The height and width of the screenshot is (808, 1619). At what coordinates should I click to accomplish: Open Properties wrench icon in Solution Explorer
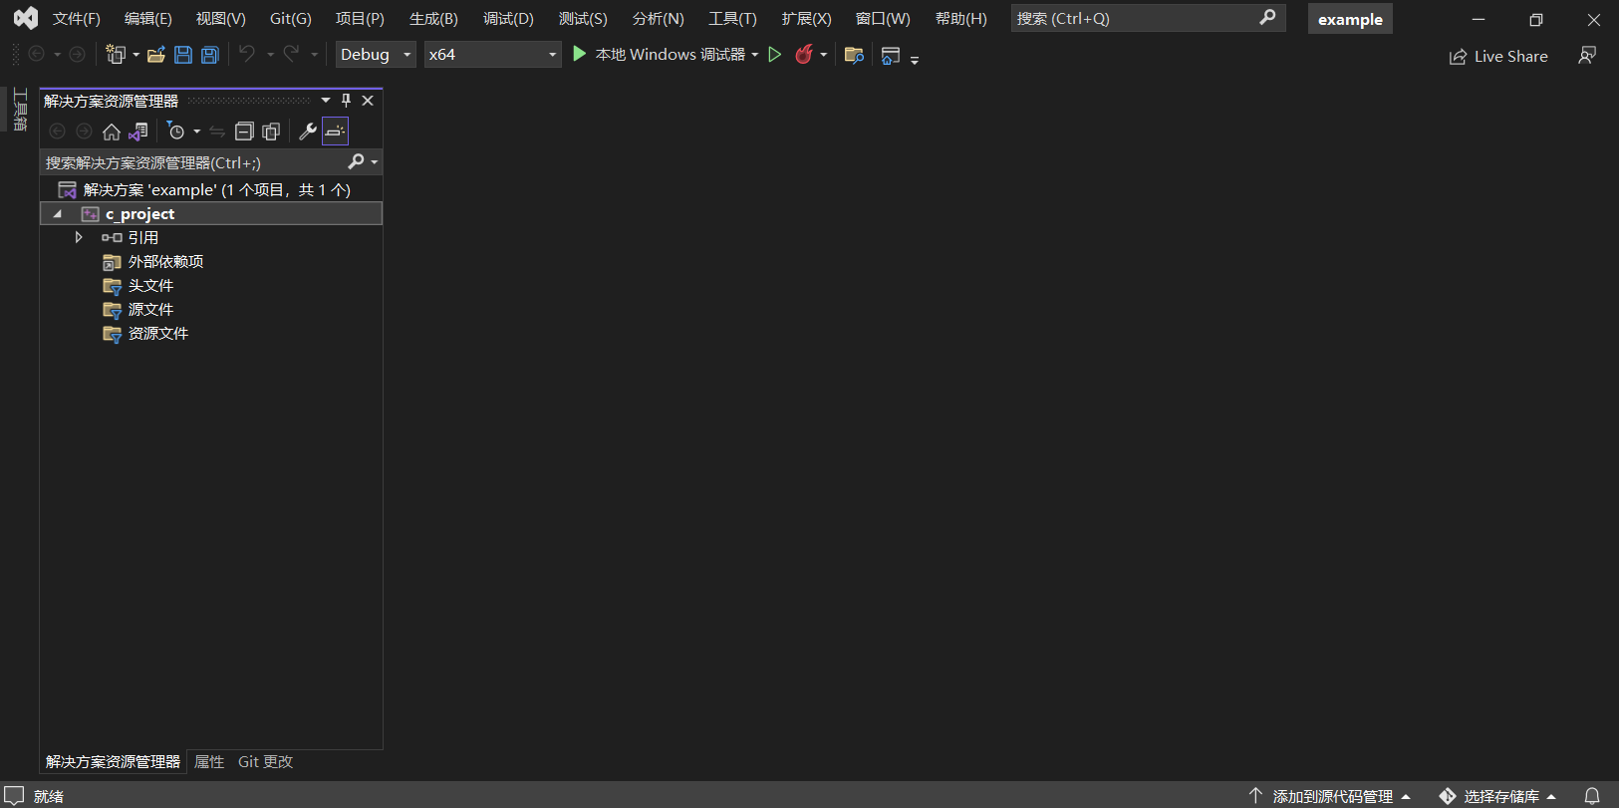click(x=308, y=132)
